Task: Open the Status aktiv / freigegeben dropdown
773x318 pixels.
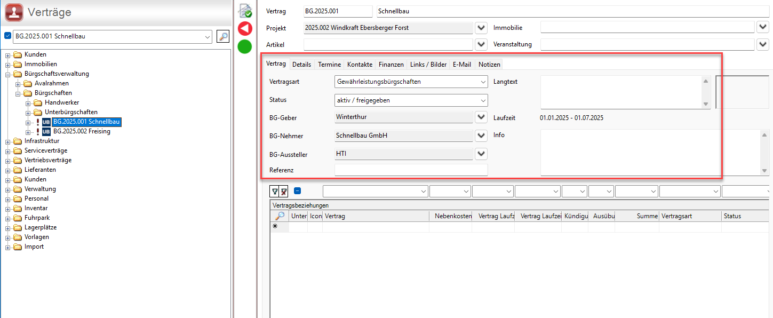Action: pyautogui.click(x=483, y=100)
